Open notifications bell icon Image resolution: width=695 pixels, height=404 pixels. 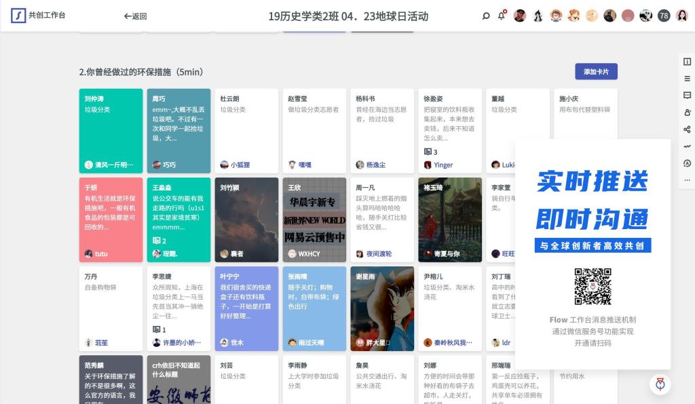coord(502,16)
